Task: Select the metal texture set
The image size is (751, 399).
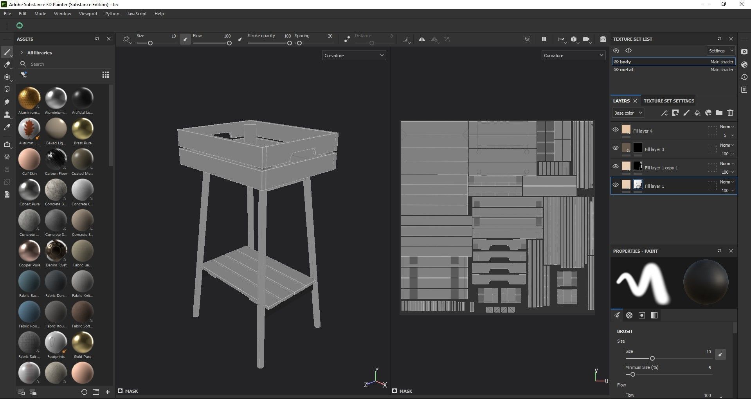Action: point(674,70)
